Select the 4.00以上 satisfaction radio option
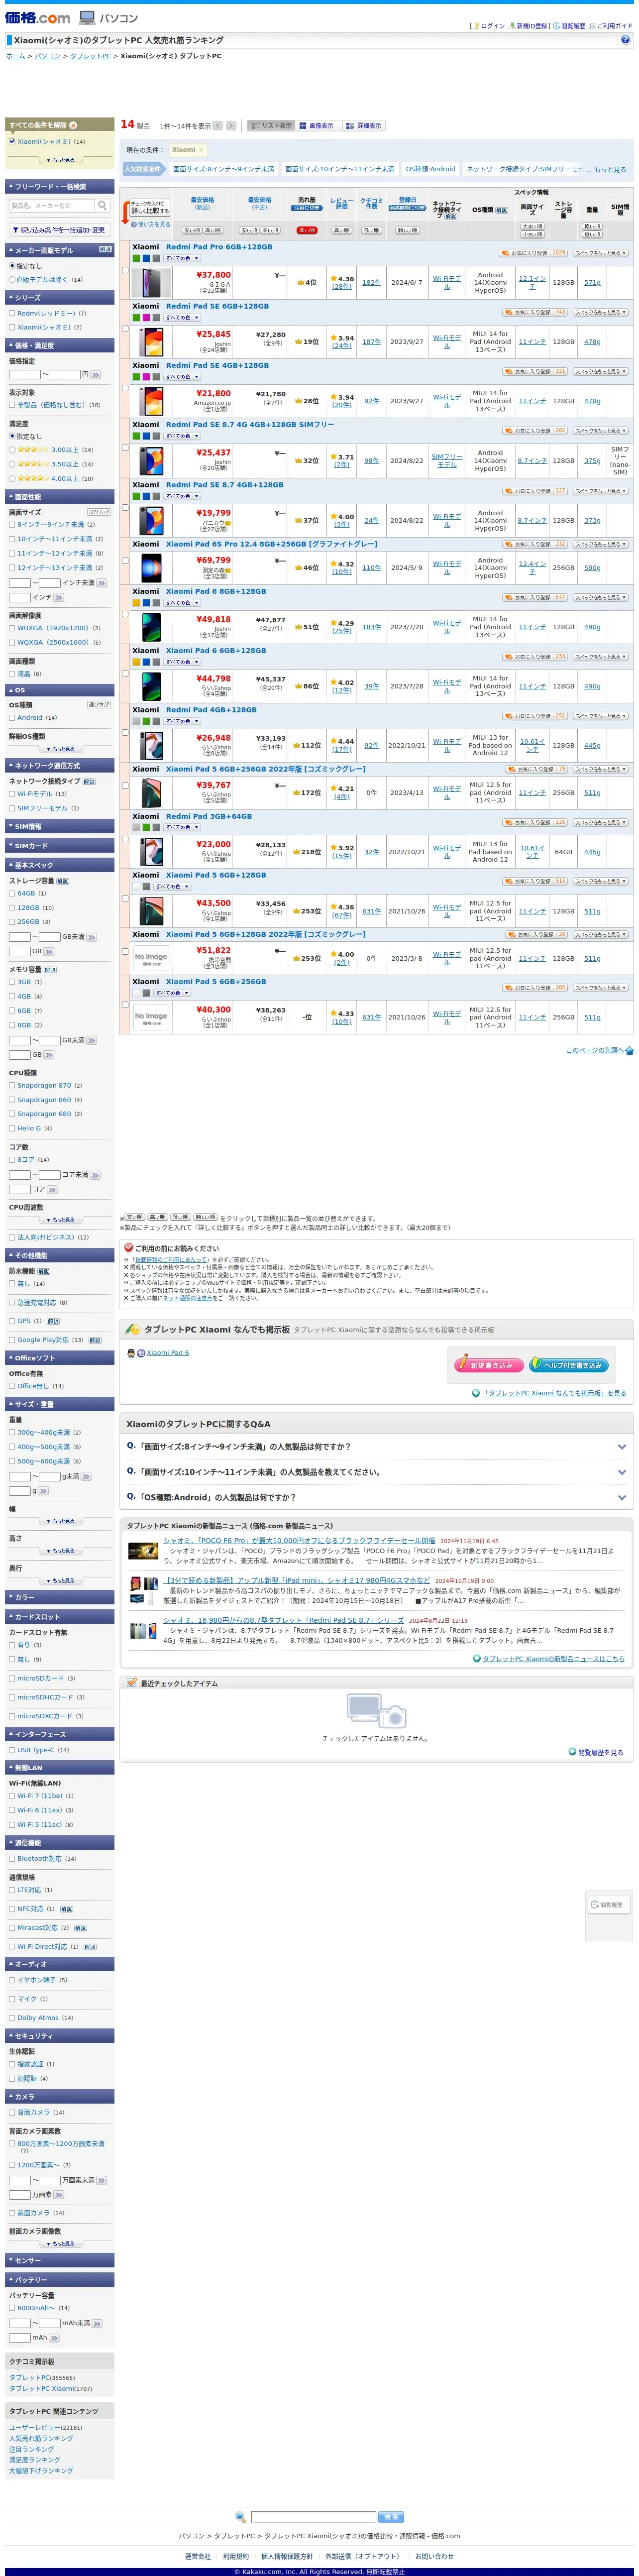 point(12,478)
